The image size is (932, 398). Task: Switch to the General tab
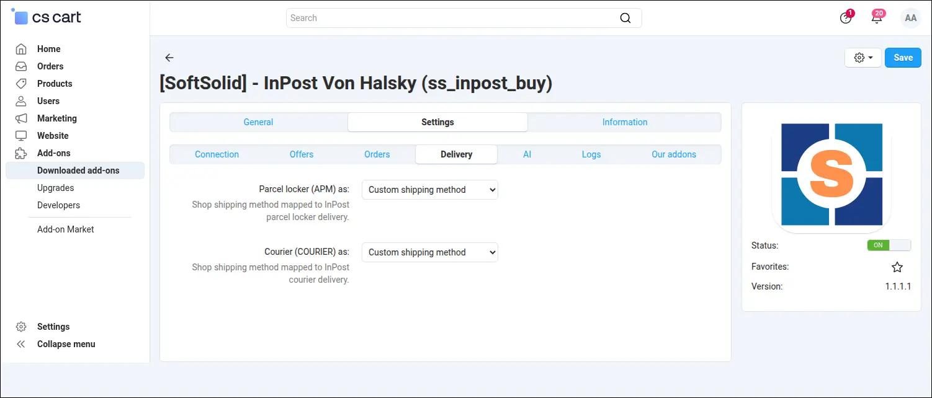tap(258, 122)
